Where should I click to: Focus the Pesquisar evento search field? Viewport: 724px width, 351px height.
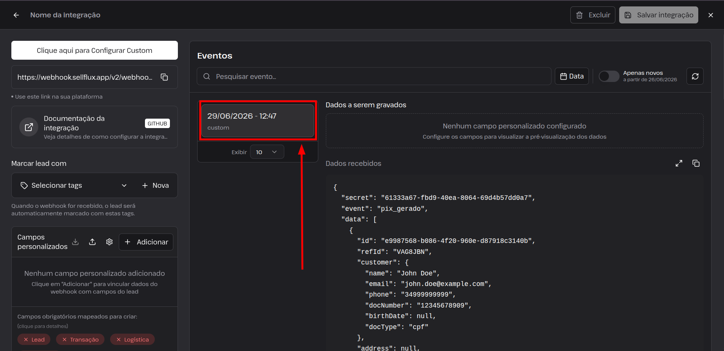pos(374,76)
